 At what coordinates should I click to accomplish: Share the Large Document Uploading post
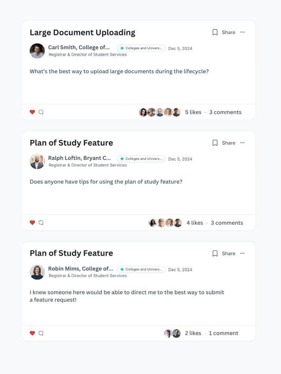pos(228,33)
